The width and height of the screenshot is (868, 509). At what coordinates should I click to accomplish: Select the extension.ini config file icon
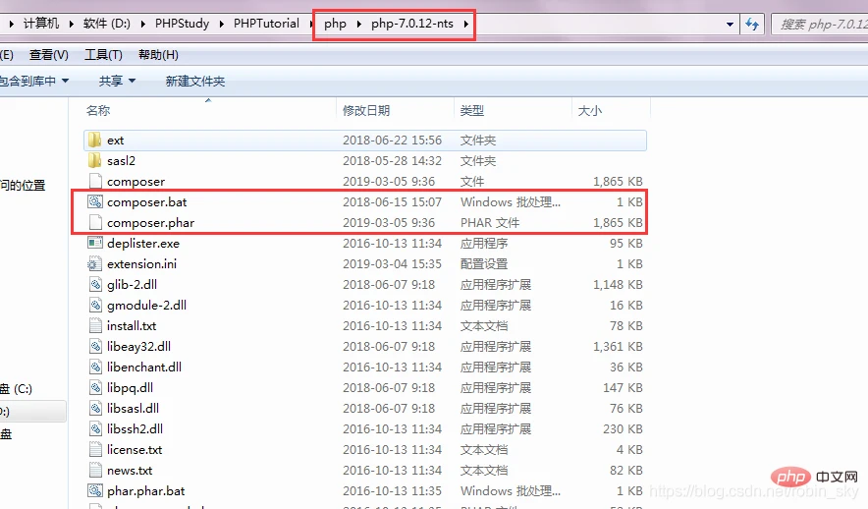(94, 264)
